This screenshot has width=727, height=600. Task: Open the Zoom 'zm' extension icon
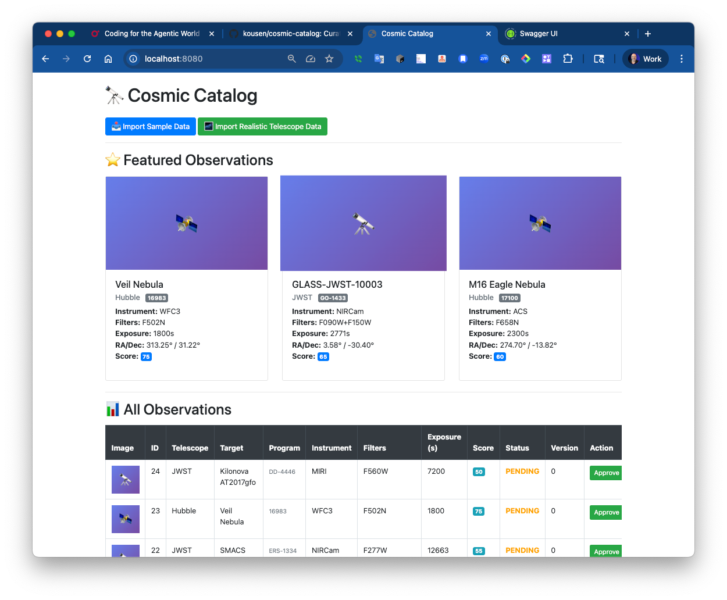click(x=484, y=59)
